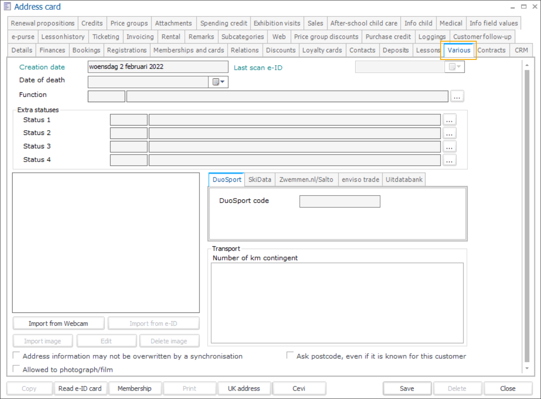This screenshot has height=399, width=541.
Task: Open the Contracts tab
Action: pyautogui.click(x=491, y=50)
